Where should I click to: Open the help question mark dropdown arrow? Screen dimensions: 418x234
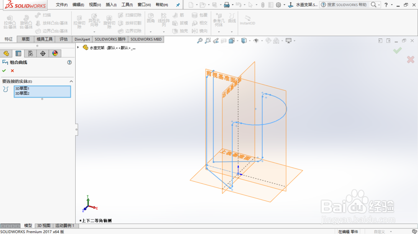point(392,5)
